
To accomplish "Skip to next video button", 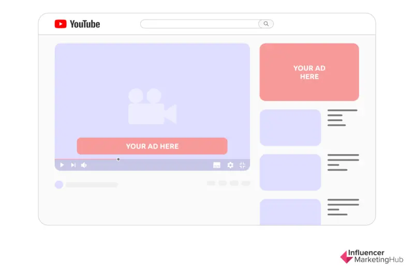I will point(73,165).
